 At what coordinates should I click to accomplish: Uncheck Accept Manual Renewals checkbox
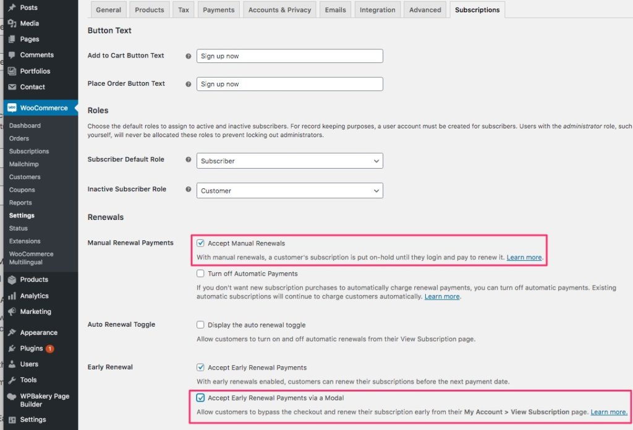click(x=200, y=243)
